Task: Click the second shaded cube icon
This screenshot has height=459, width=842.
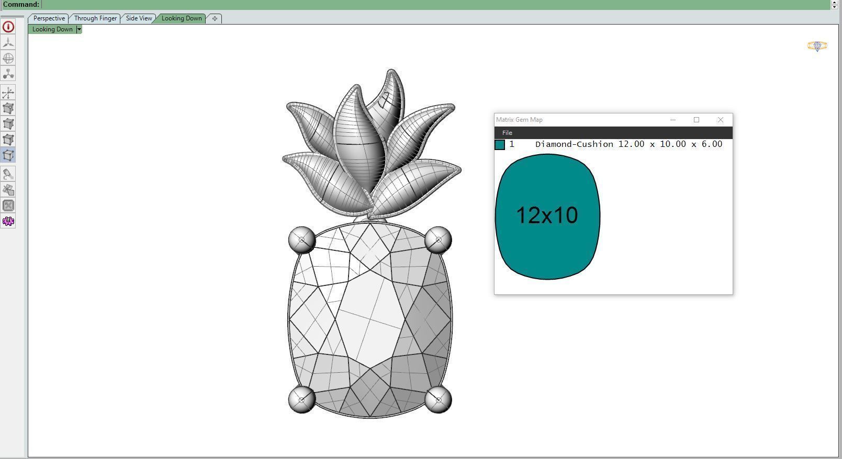Action: point(8,124)
